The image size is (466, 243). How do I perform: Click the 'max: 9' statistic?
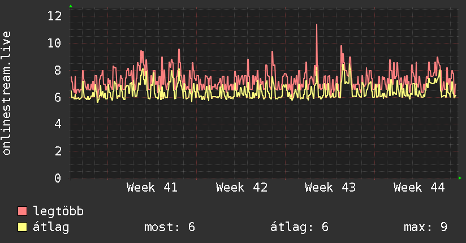tap(425, 227)
